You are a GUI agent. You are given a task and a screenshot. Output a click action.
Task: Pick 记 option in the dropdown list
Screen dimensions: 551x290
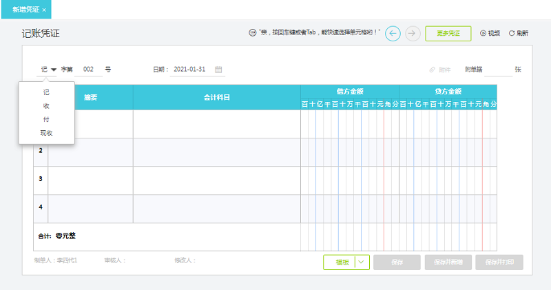coord(46,92)
